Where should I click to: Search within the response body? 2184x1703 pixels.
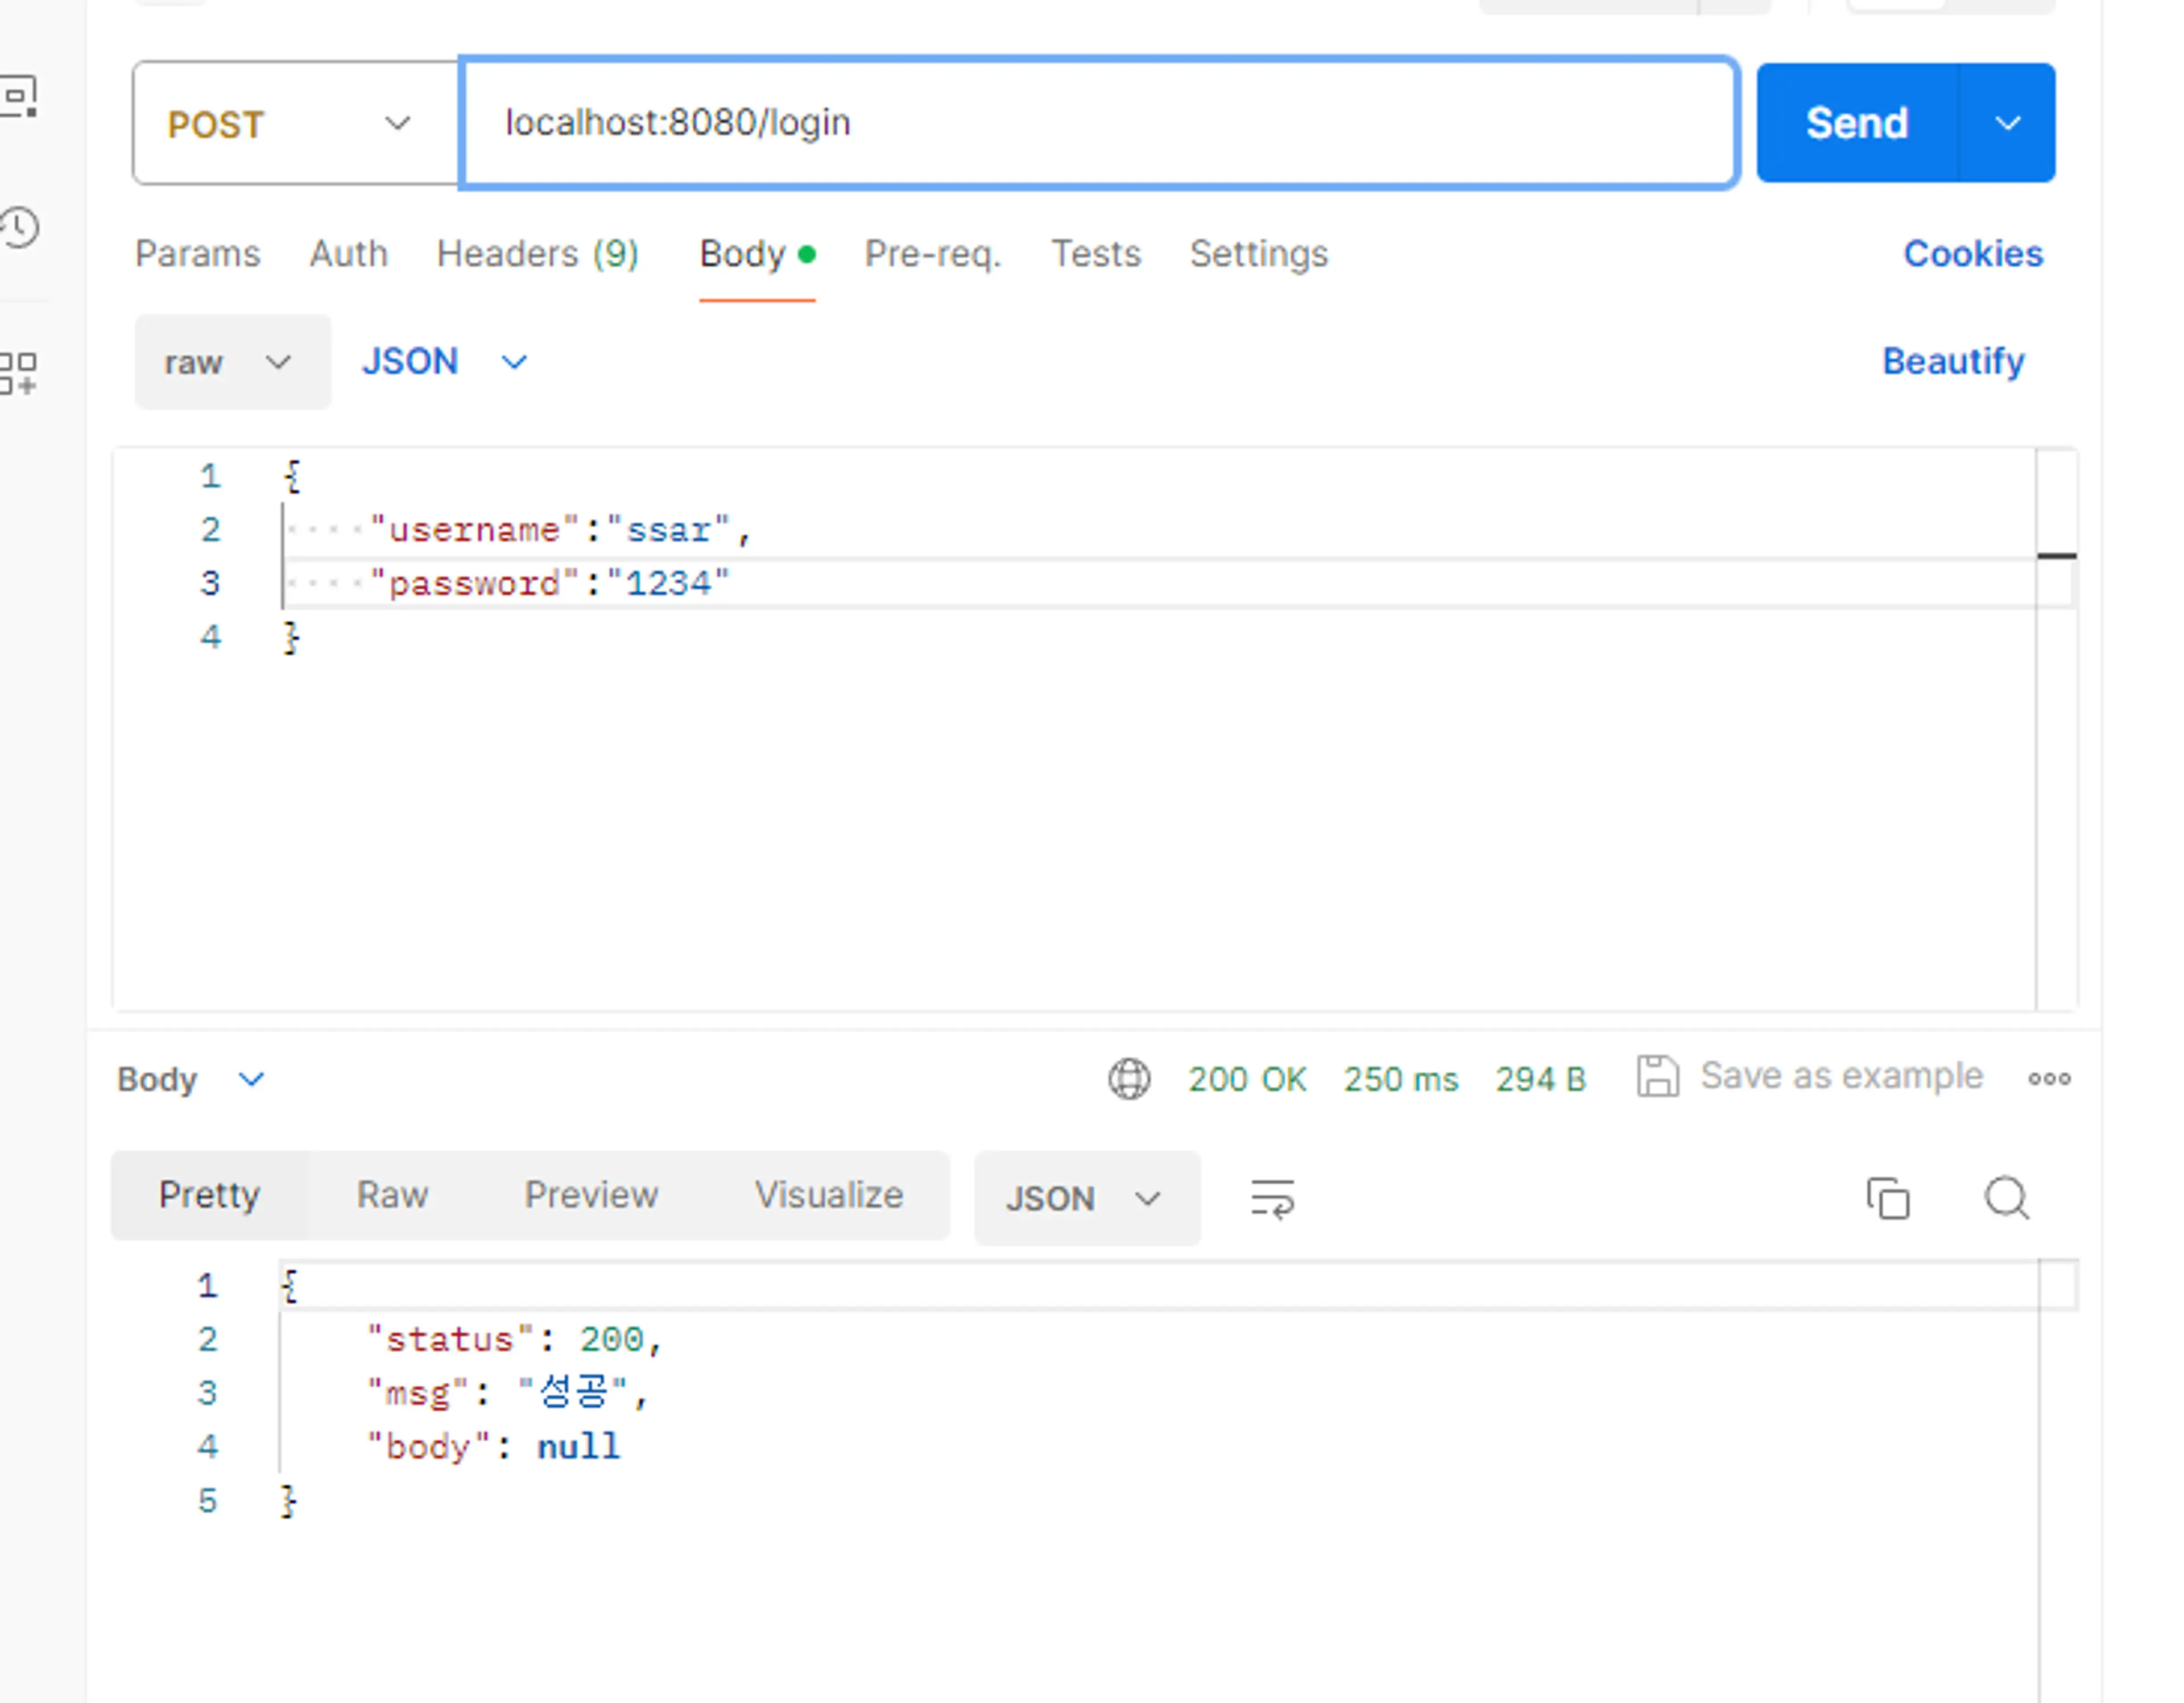tap(2006, 1197)
